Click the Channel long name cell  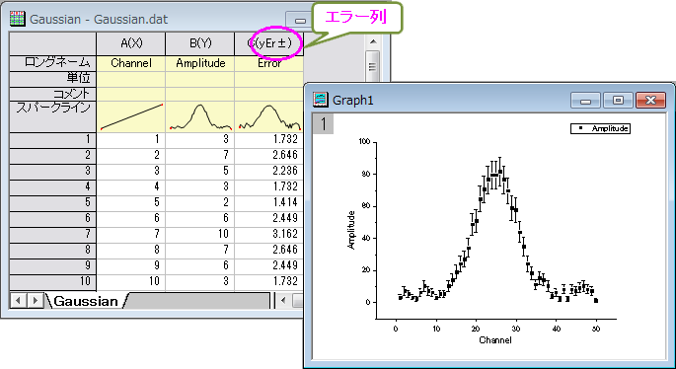[x=131, y=63]
